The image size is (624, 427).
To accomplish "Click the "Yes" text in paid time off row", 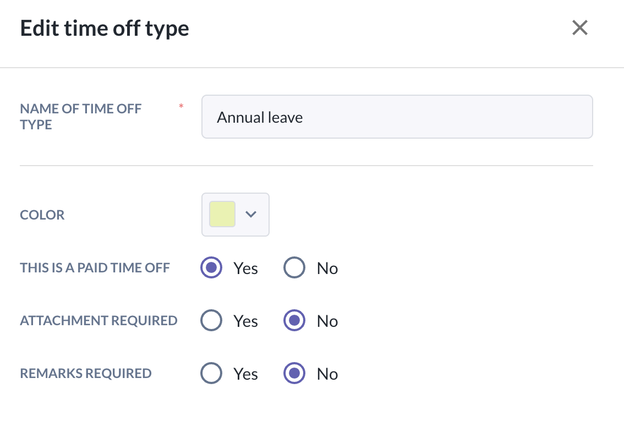I will (x=245, y=269).
